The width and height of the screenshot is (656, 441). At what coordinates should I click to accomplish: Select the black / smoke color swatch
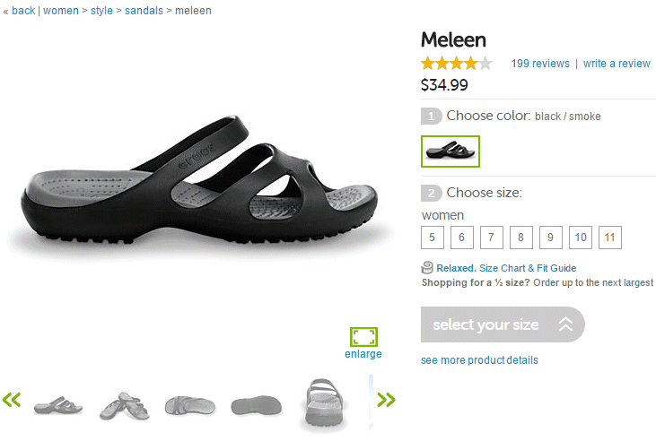[x=450, y=151]
